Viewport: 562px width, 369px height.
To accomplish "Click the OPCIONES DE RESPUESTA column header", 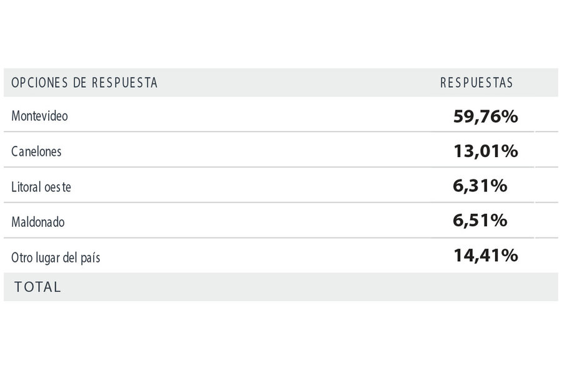I will [84, 83].
